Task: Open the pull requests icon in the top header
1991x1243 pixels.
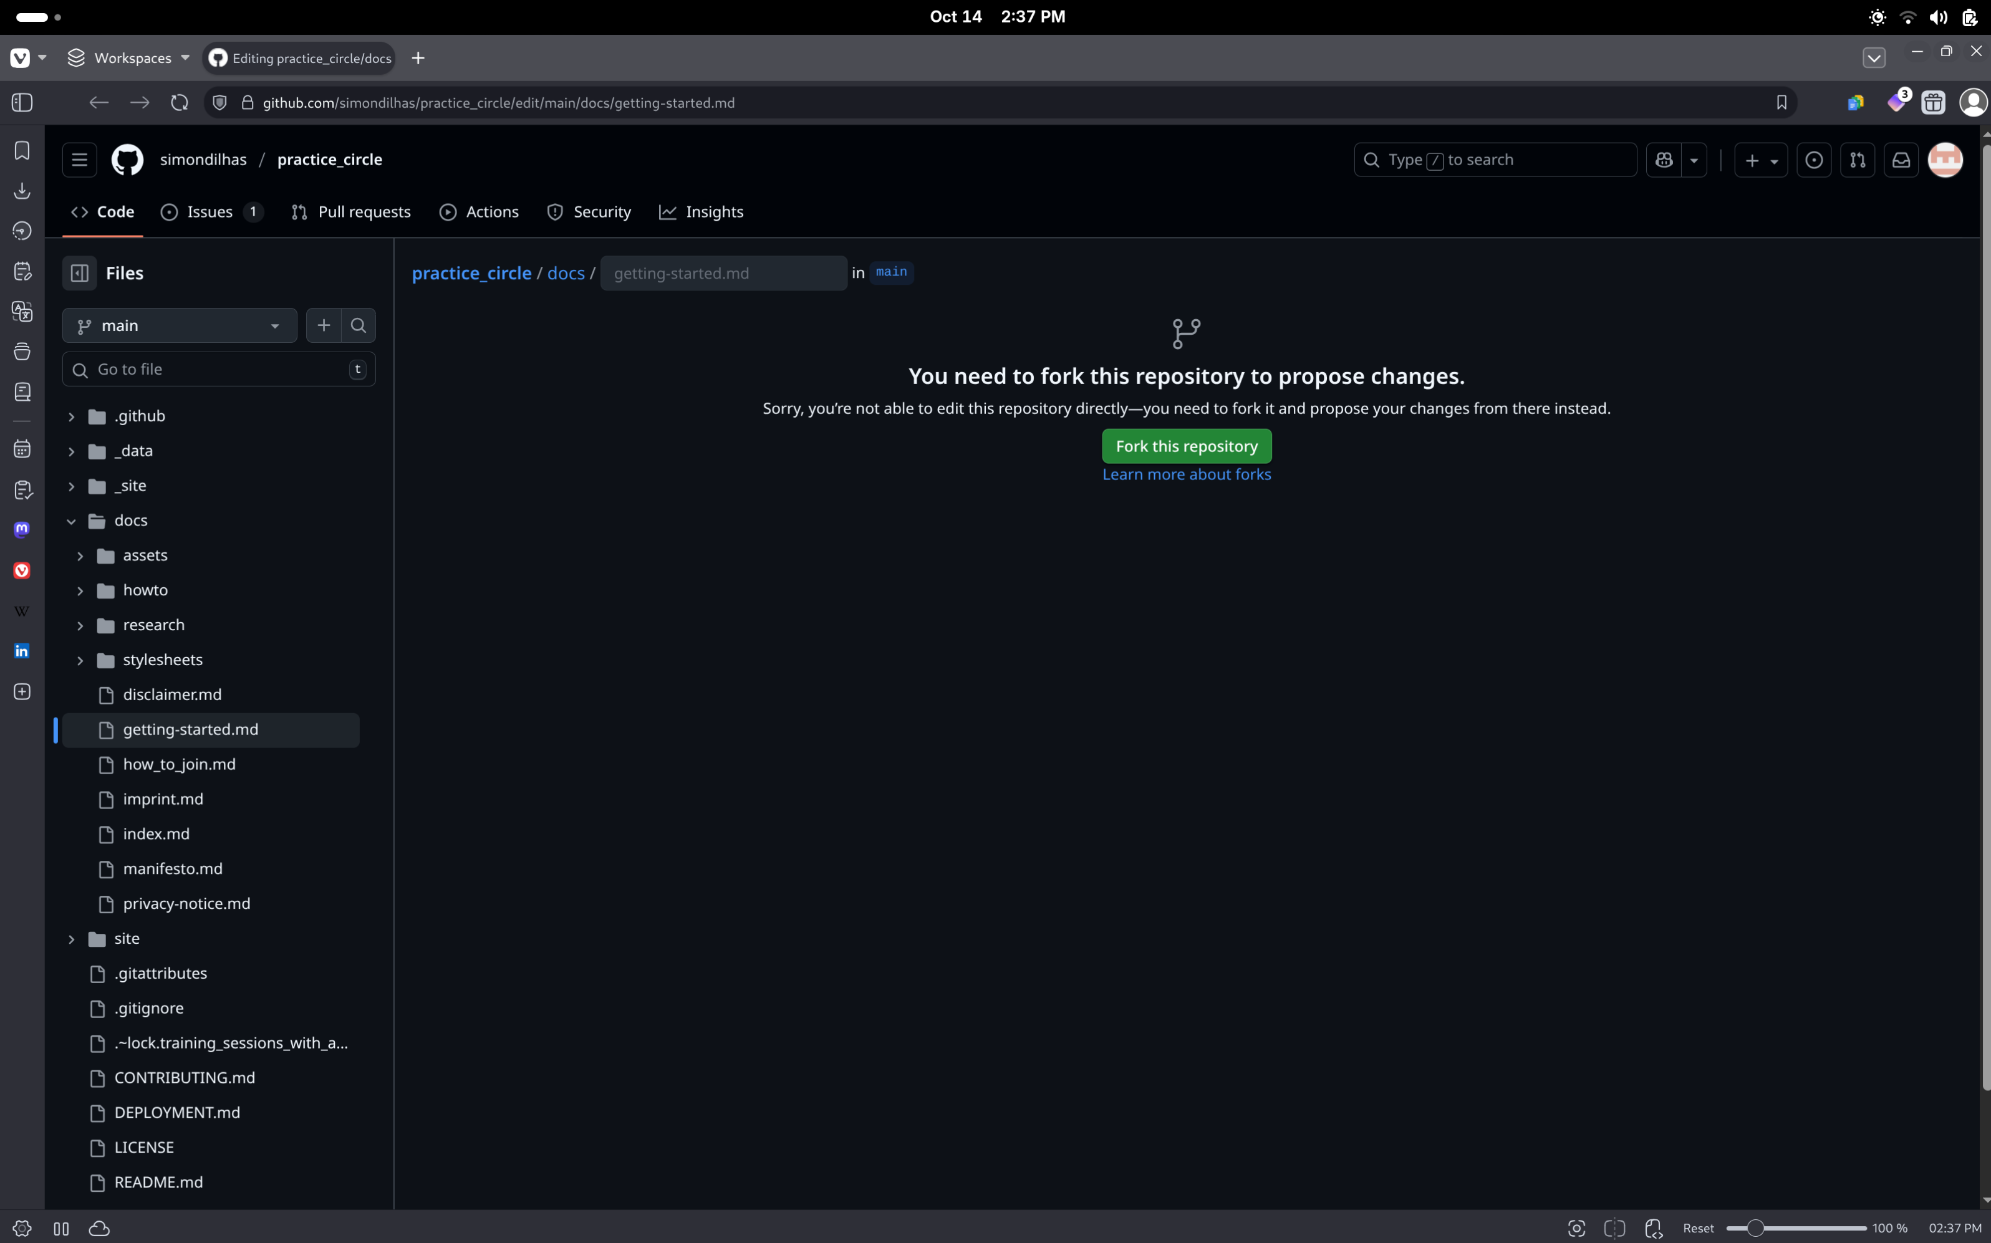Action: pyautogui.click(x=1857, y=160)
